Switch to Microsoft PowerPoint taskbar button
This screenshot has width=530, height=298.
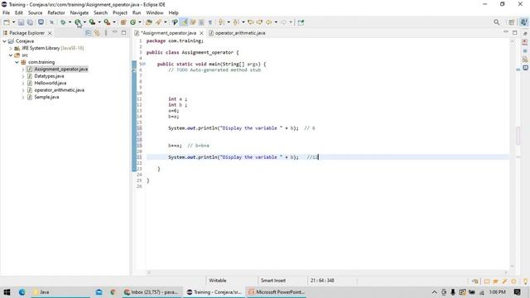pyautogui.click(x=277, y=292)
